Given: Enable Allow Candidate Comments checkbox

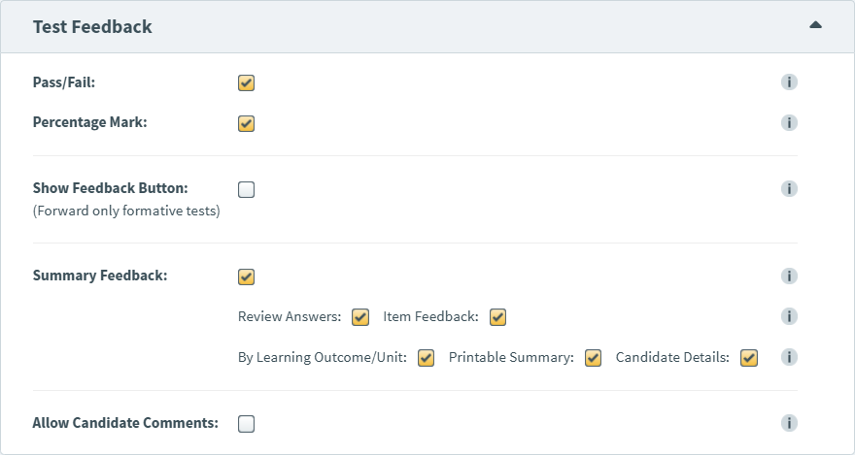Looking at the screenshot, I should pos(246,423).
